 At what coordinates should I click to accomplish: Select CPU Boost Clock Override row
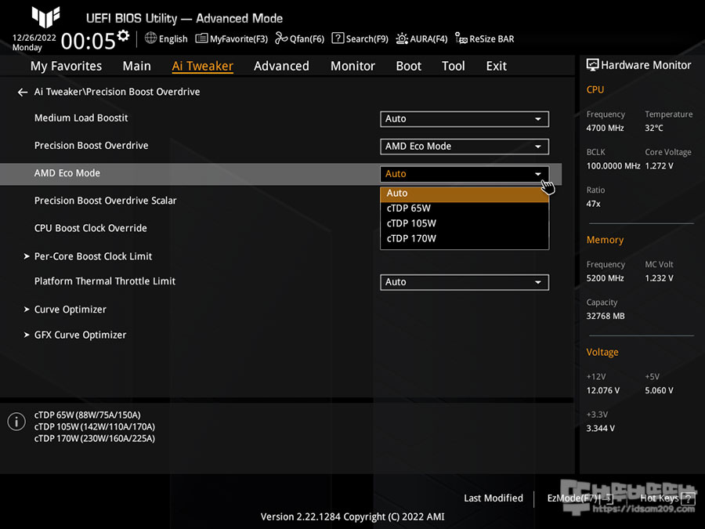coord(90,228)
